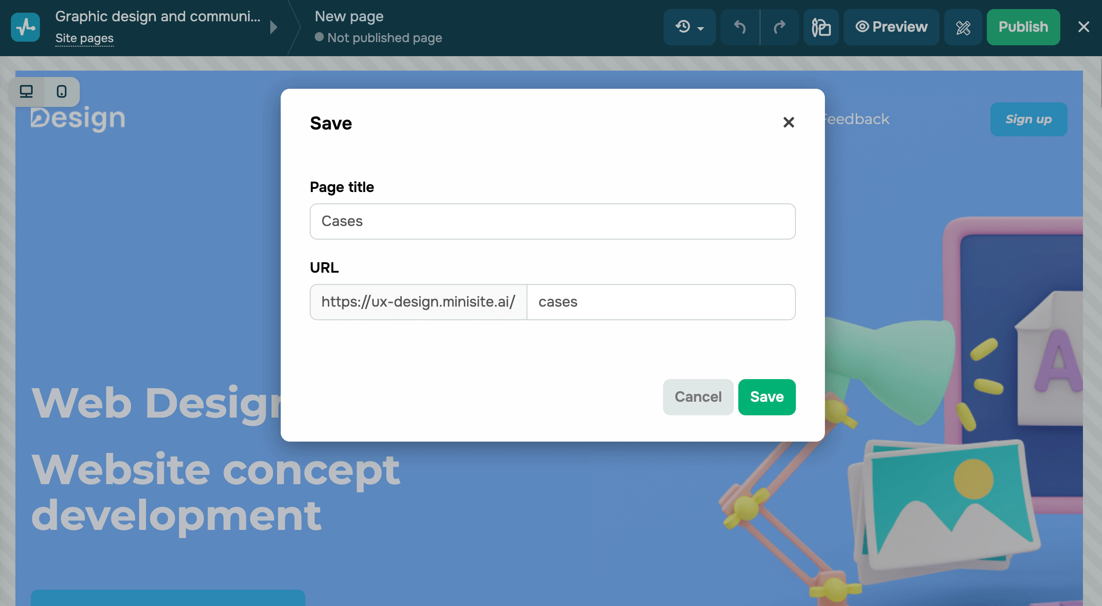Image resolution: width=1102 pixels, height=606 pixels.
Task: Expand the site name breadcrumb arrow
Action: (273, 27)
